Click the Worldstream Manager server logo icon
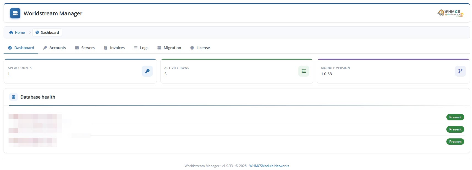 point(15,13)
